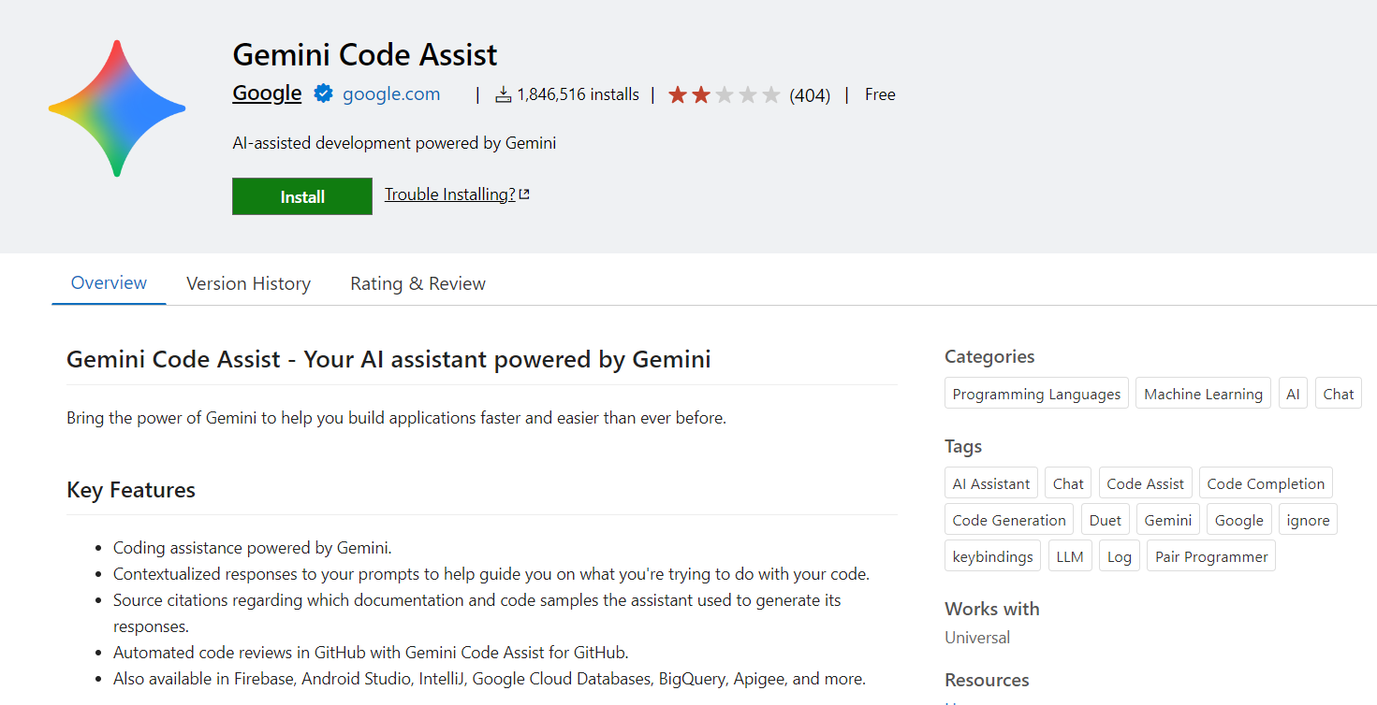Image resolution: width=1377 pixels, height=705 pixels.
Task: Click the LLM tag
Action: [1070, 556]
